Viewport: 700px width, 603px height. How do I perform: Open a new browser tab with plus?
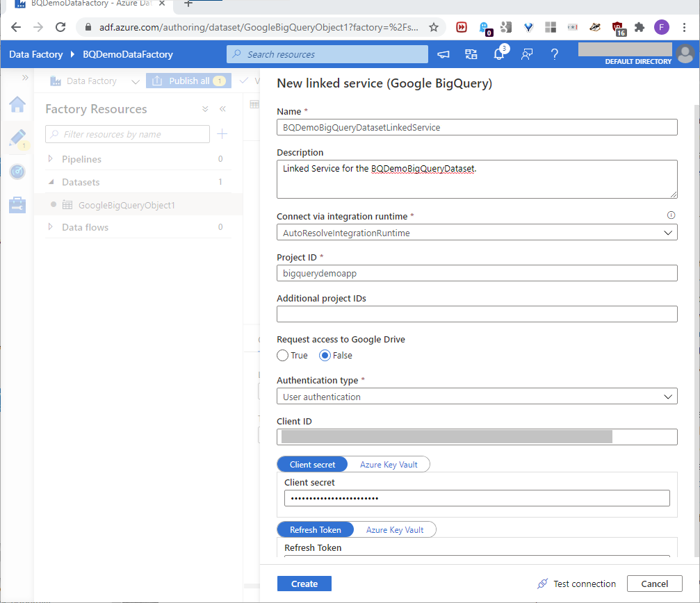[188, 3]
